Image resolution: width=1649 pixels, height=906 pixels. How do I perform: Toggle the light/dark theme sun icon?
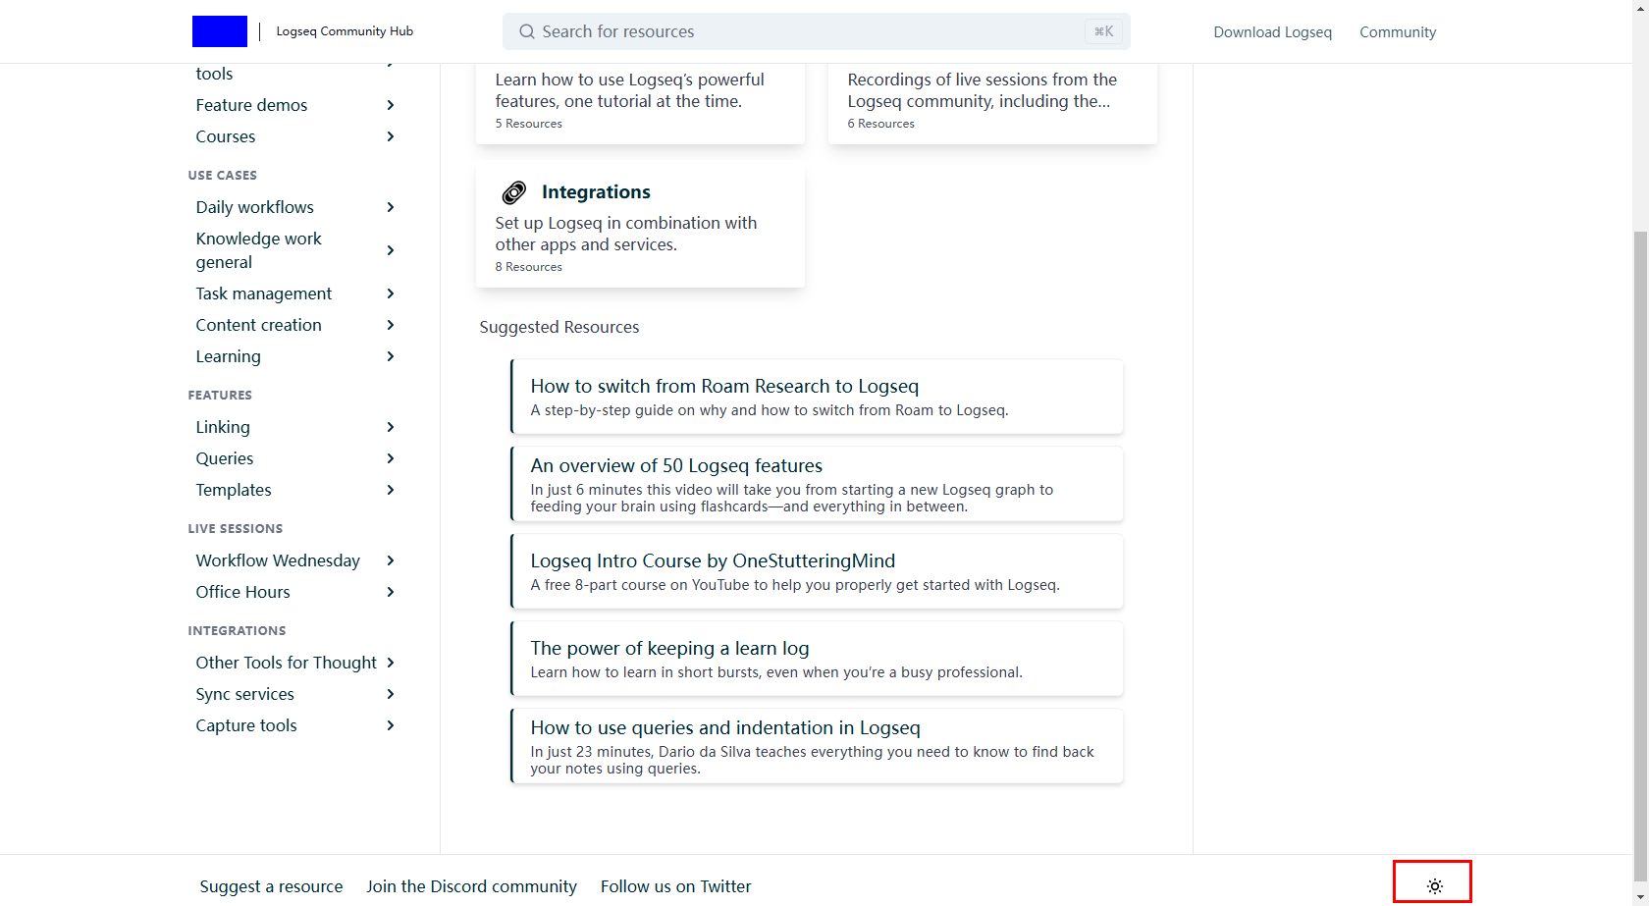pos(1434,885)
